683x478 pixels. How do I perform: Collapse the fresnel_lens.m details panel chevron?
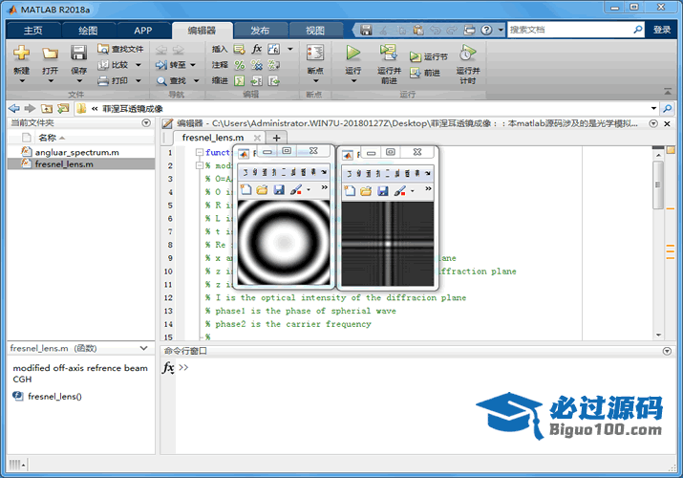(x=143, y=348)
